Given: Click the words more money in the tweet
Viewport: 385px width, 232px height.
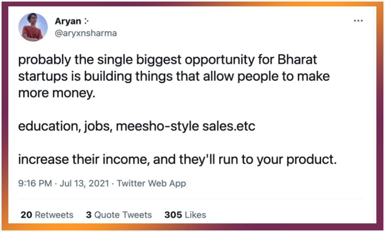Looking at the screenshot, I should click(57, 93).
